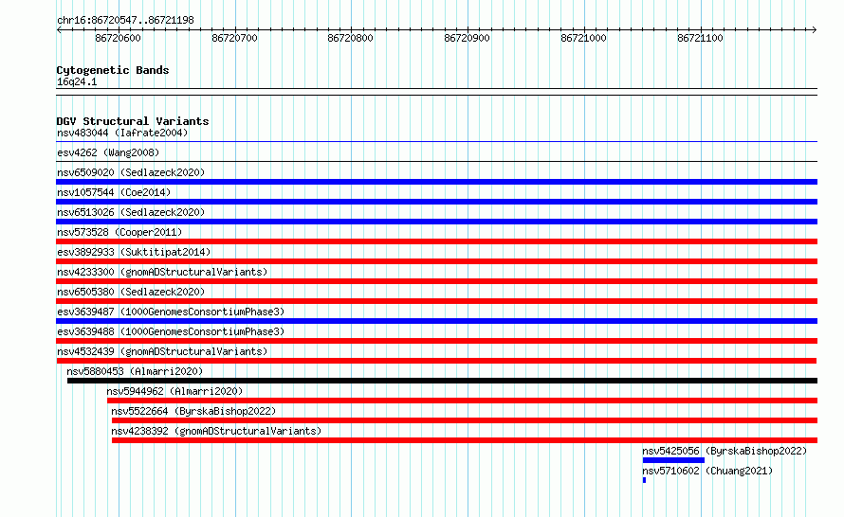Click the red bar under esv3639488
Viewport: 844px width, 517px height.
436,341
